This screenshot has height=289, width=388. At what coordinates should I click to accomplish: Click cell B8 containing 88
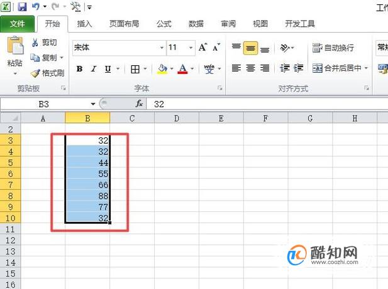[87, 196]
